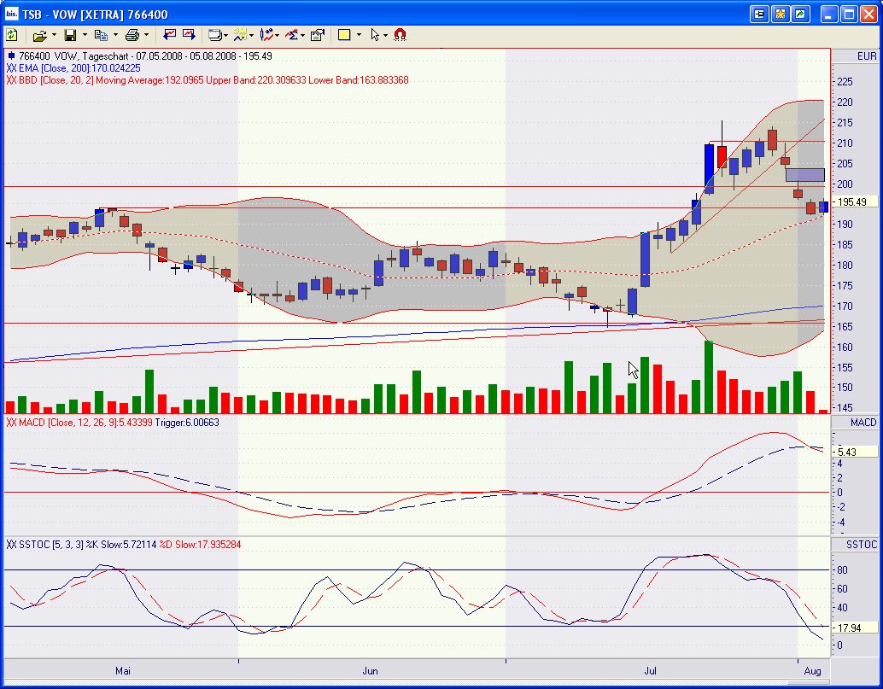Image resolution: width=883 pixels, height=689 pixels.
Task: Select the 'XX MACD [Close, 12, 26, 9]' label
Action: tap(62, 422)
